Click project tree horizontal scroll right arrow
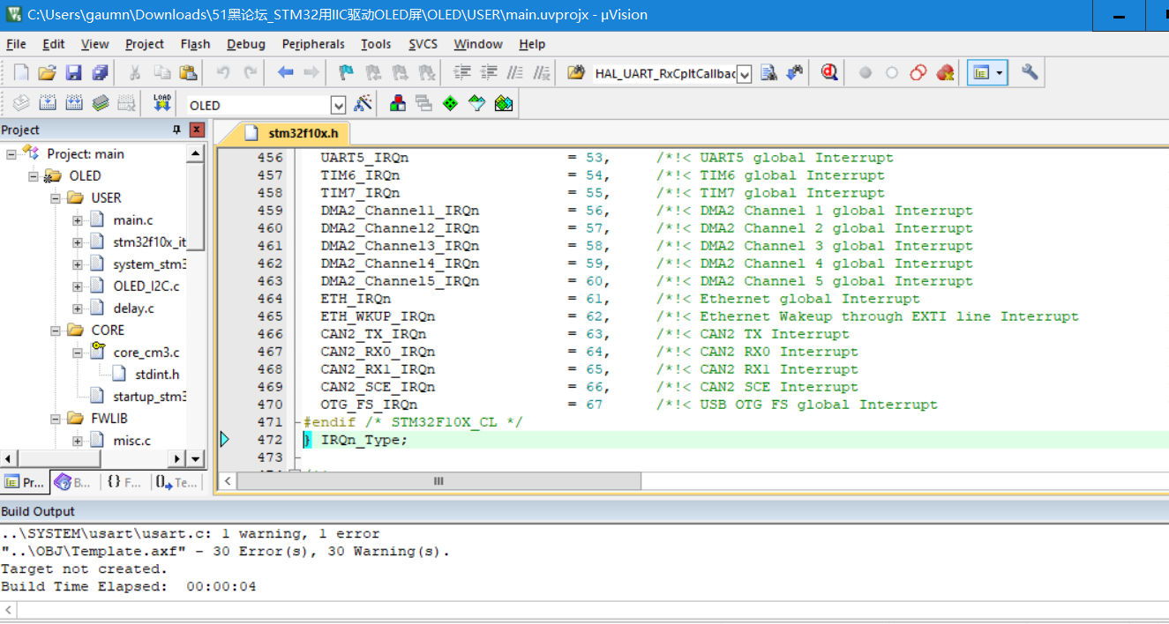The height and width of the screenshot is (624, 1169). click(x=177, y=458)
